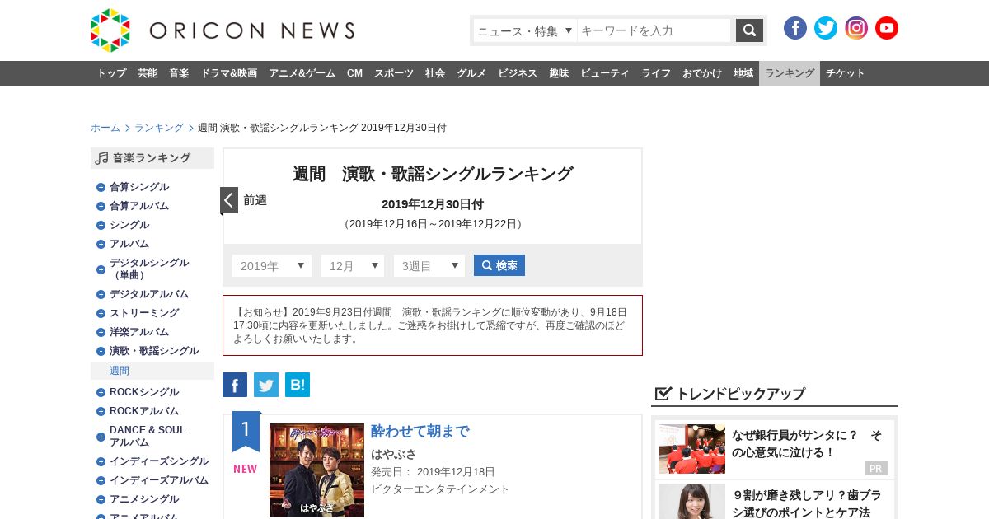Open インディーズアルバム ranking in sidebar
Viewport: 989px width, 519px height.
[159, 480]
